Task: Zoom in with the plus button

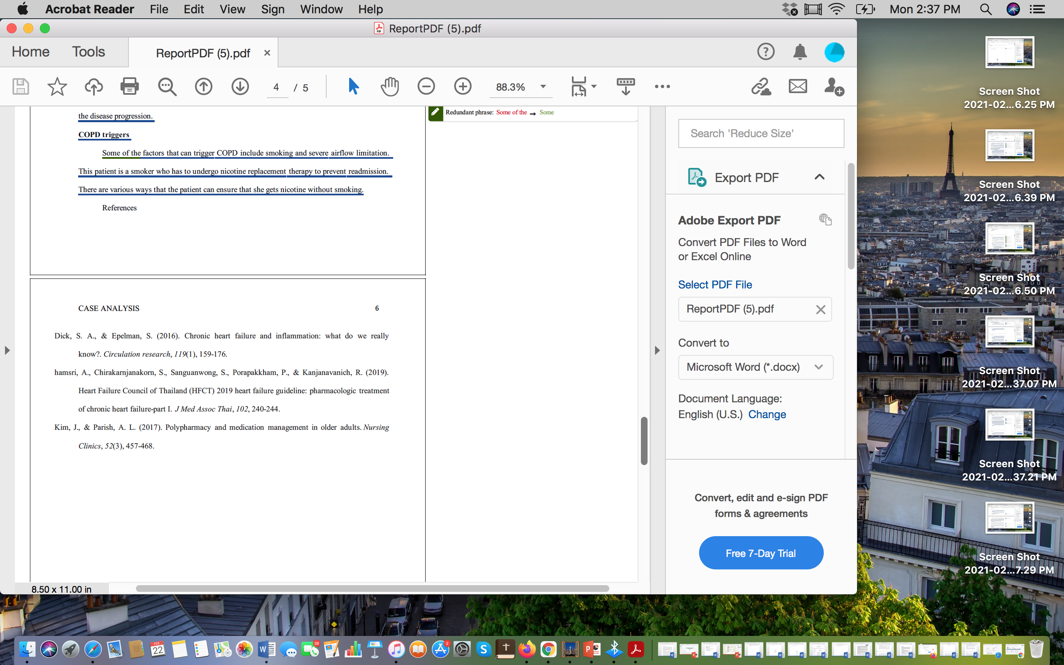Action: pos(463,86)
